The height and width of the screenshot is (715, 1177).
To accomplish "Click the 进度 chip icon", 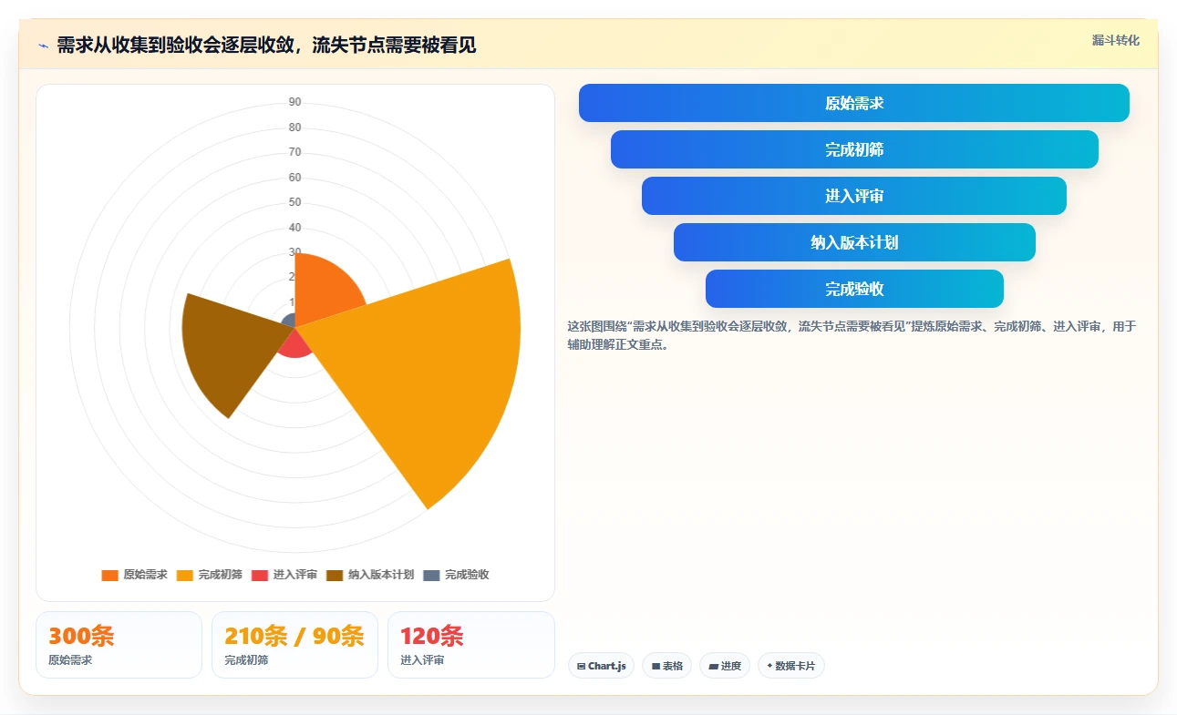I will pyautogui.click(x=714, y=667).
